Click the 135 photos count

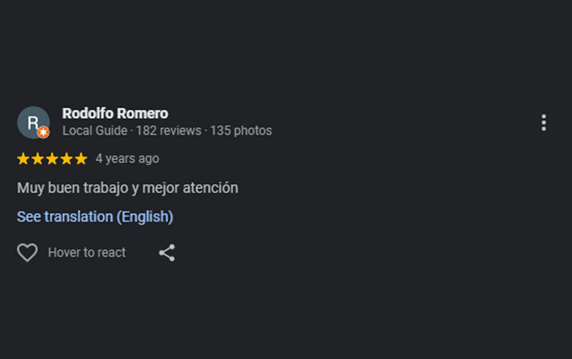point(241,131)
